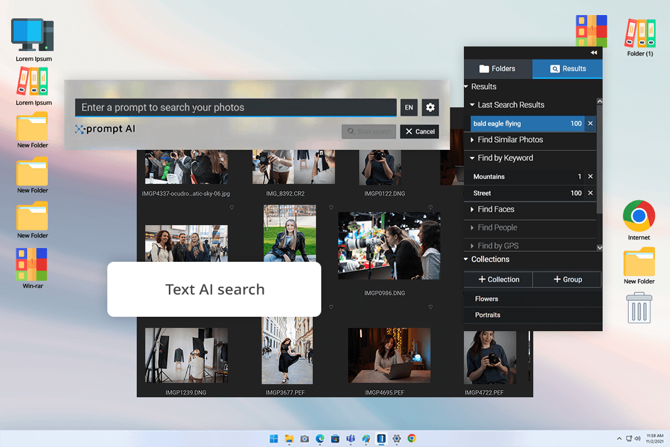This screenshot has width=670, height=447.
Task: Select the IMGP4695.PEF laptop thumbnail
Action: click(x=389, y=355)
